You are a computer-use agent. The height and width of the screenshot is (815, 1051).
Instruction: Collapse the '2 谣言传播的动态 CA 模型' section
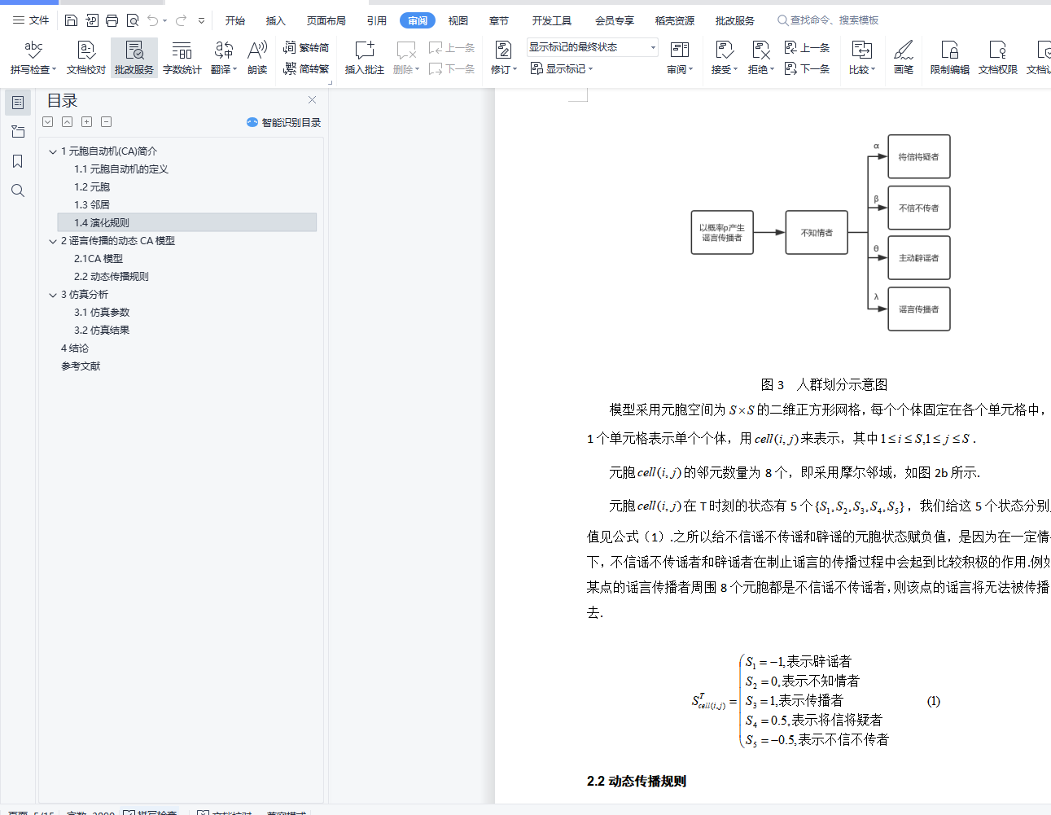(53, 241)
